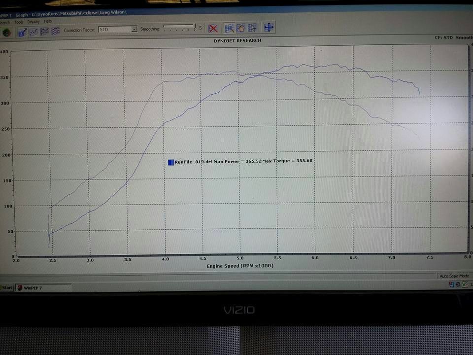Click the Windows Start button
Screen dimensions: 473x355
click(x=6, y=287)
